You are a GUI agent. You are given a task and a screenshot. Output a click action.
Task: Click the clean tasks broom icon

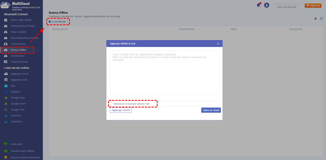pos(315,18)
